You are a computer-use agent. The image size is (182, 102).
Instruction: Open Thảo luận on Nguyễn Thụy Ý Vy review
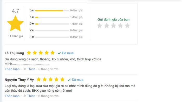click(x=12, y=96)
